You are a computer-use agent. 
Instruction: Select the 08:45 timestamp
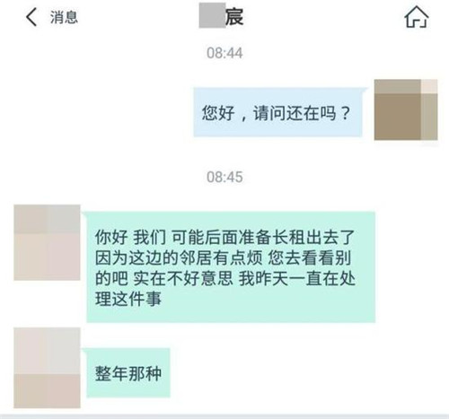tap(224, 177)
